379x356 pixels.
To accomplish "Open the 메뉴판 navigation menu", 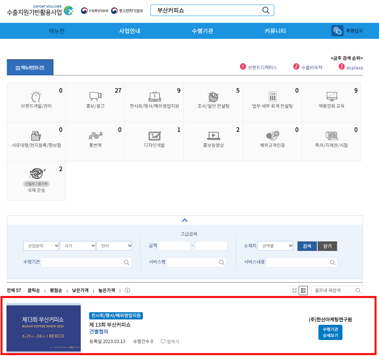I will pyautogui.click(x=57, y=31).
